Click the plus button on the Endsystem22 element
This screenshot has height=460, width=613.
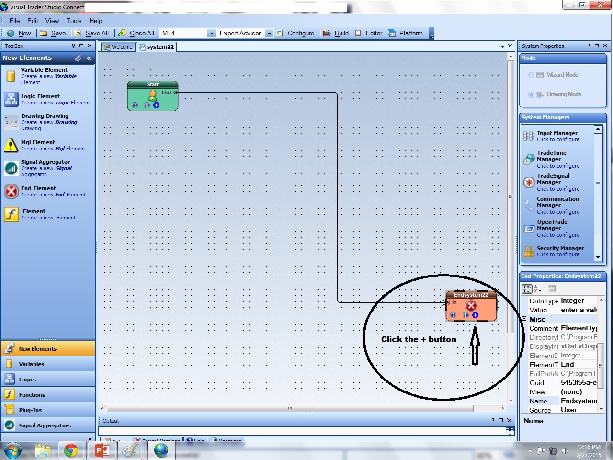coord(475,315)
